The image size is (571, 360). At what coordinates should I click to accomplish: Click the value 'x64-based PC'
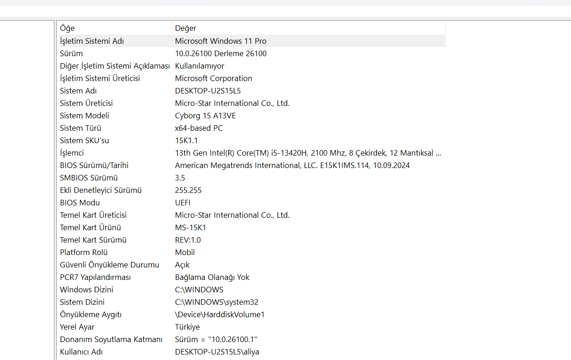(199, 128)
